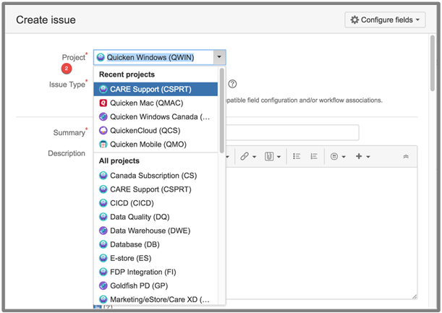Insert a numbered list in description
Viewport: 442px width, 313px height.
point(314,156)
